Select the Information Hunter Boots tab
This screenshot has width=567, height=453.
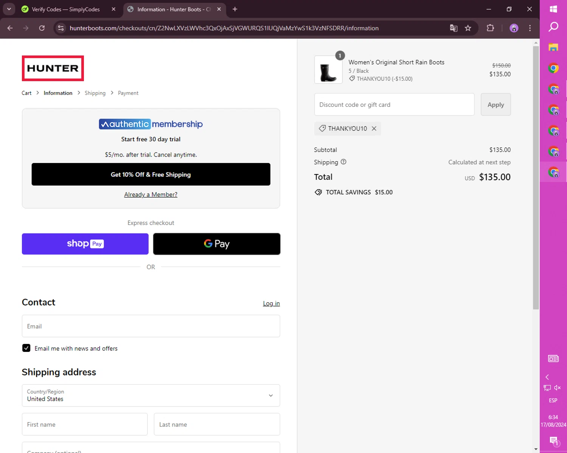pyautogui.click(x=174, y=9)
